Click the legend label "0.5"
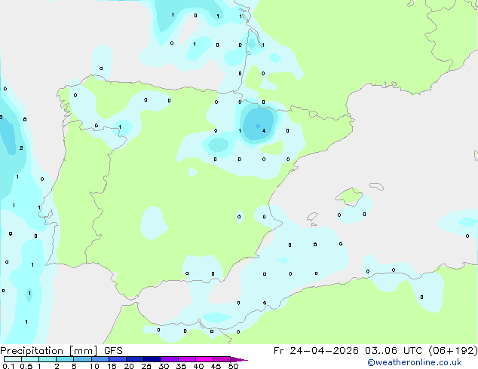The height and width of the screenshot is (369, 478). click(x=26, y=366)
